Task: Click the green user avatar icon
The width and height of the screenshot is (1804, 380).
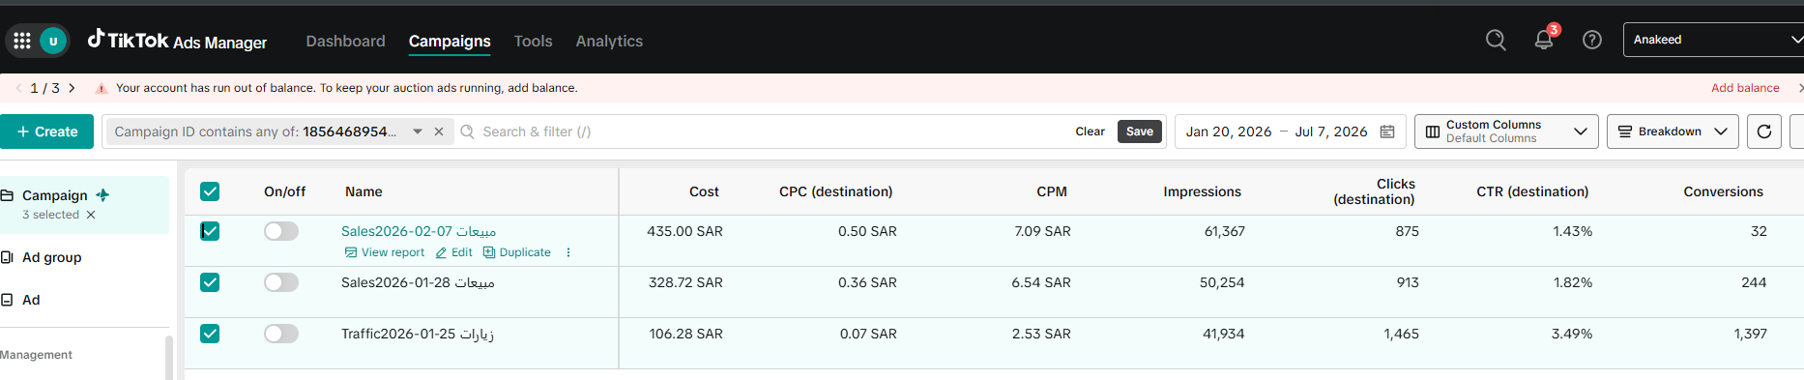Action: pyautogui.click(x=53, y=41)
